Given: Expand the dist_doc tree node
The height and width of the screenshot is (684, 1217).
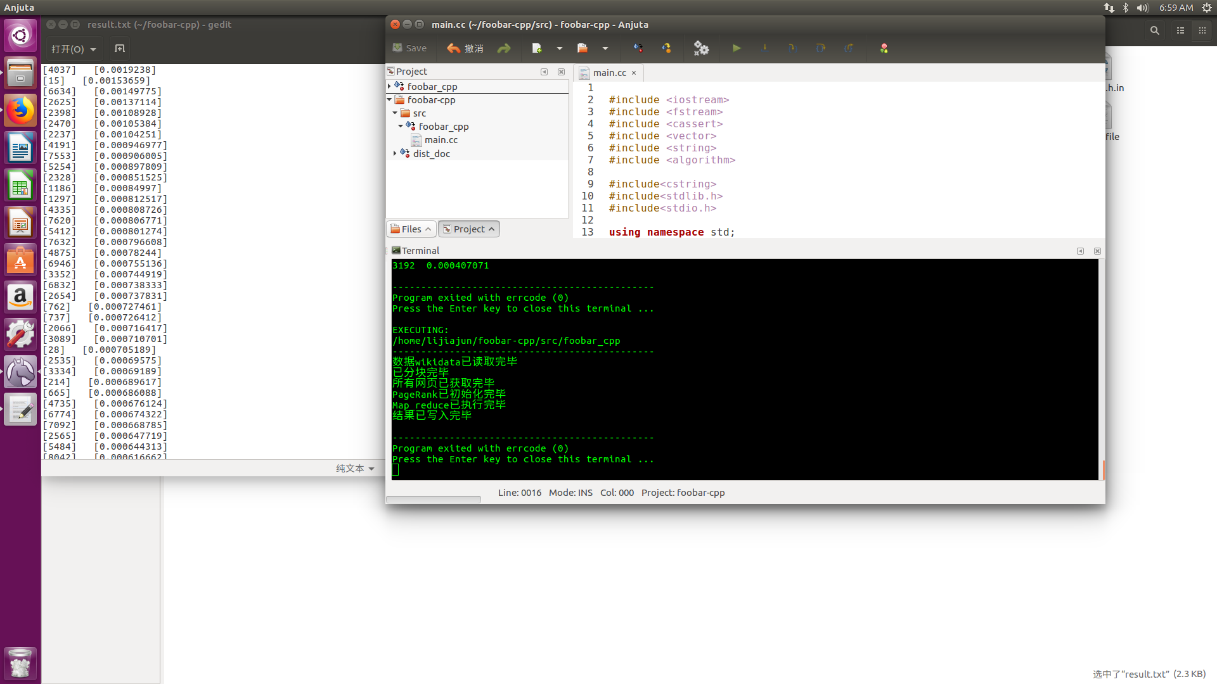Looking at the screenshot, I should click(395, 154).
